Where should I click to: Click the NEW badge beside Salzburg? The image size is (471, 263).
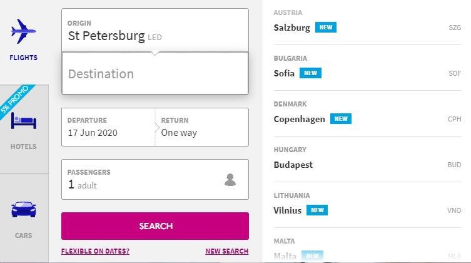[x=325, y=28]
